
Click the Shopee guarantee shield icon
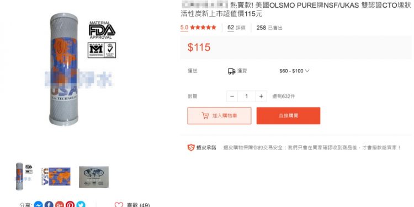point(191,147)
